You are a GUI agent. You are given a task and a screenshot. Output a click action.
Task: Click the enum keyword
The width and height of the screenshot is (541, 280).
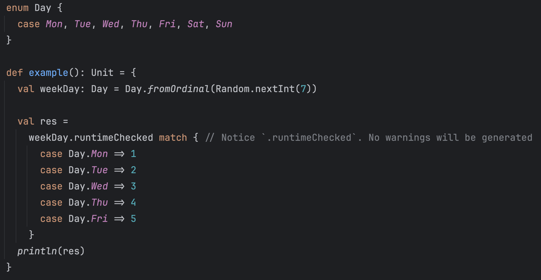click(17, 8)
